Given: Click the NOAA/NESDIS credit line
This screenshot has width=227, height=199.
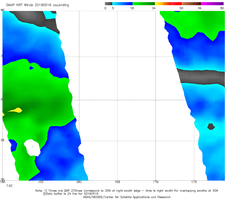Looking at the screenshot, I should [127, 197].
